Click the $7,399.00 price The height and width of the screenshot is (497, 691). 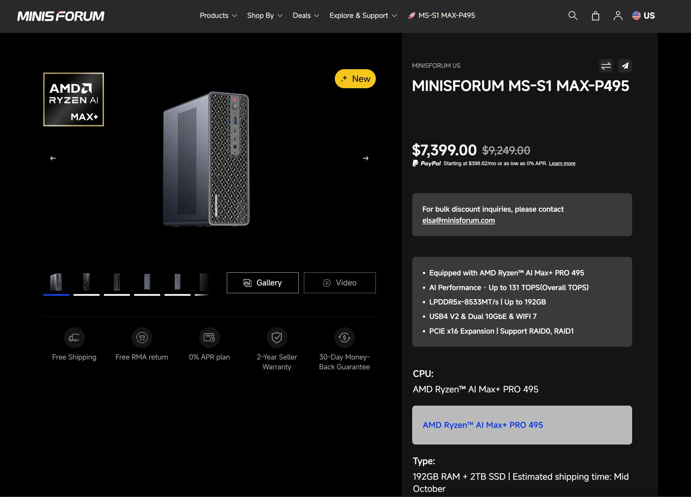[x=444, y=150]
